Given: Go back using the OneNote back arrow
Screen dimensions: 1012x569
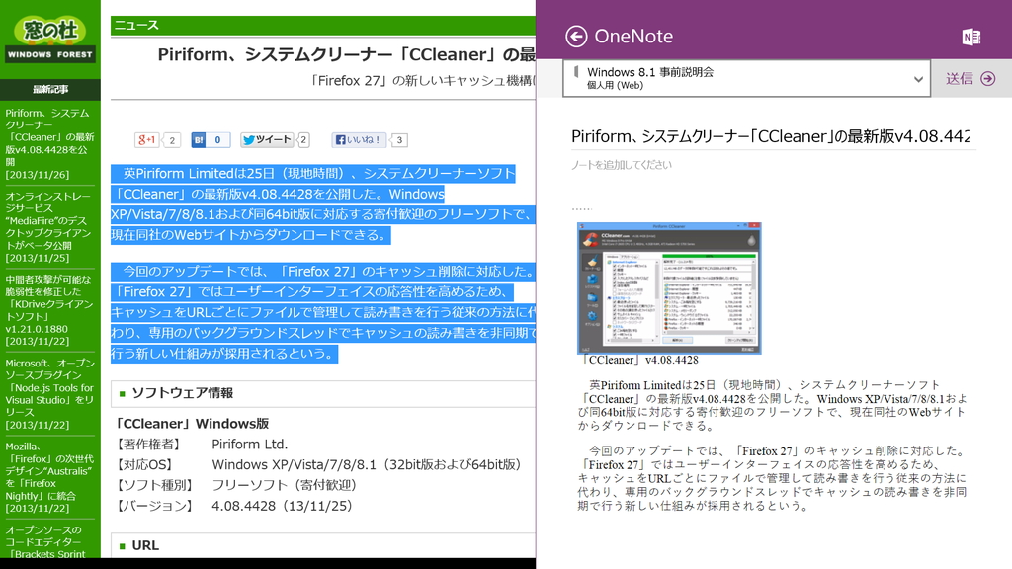Looking at the screenshot, I should click(x=576, y=37).
